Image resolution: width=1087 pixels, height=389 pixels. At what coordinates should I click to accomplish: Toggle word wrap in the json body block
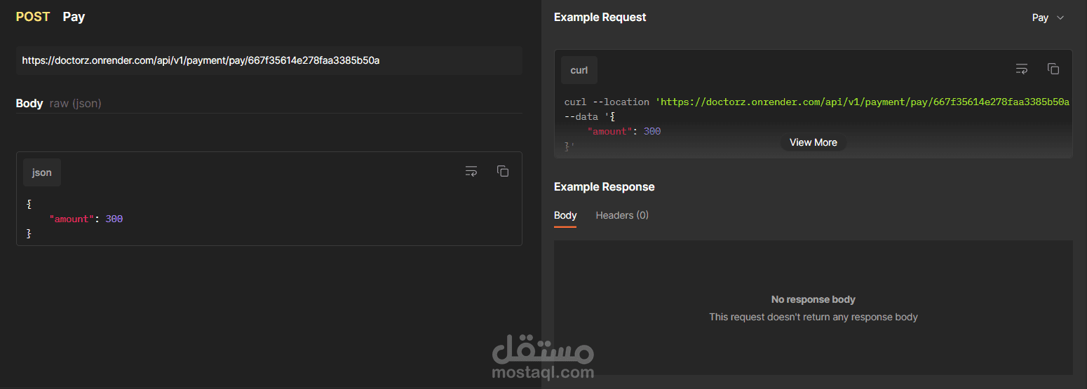[471, 171]
